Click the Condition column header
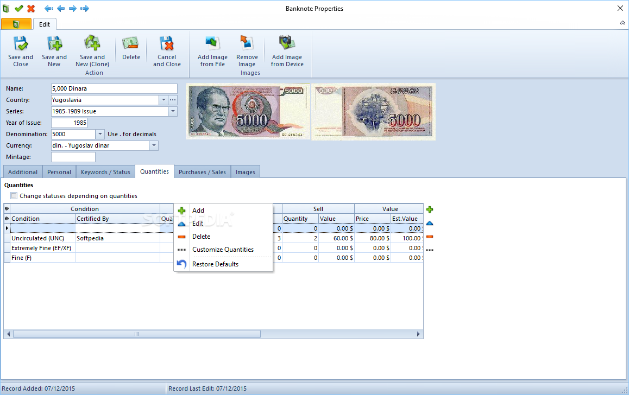This screenshot has height=395, width=629. pos(42,219)
